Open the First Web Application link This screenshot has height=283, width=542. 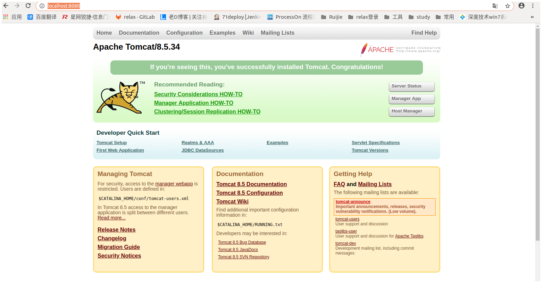coord(120,150)
